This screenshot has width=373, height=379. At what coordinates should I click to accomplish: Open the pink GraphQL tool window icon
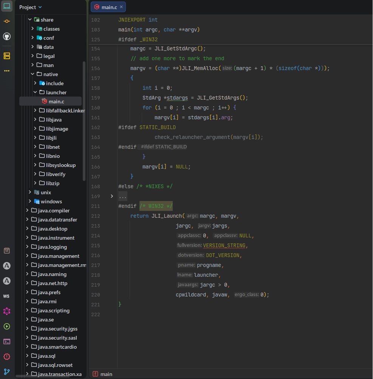click(7, 311)
